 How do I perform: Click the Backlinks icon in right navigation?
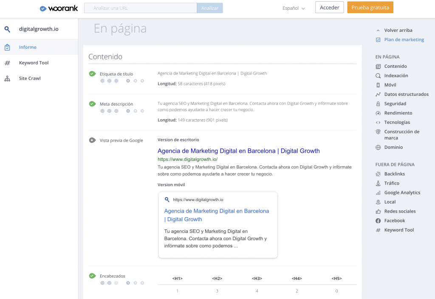378,174
